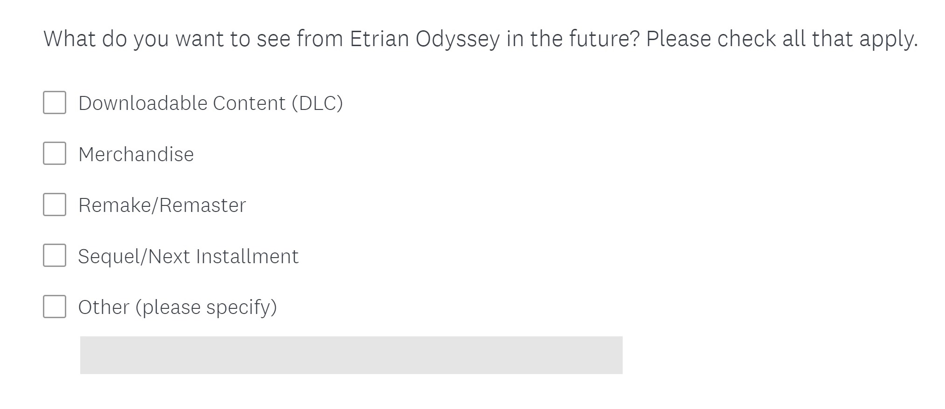945x409 pixels.
Task: Tick the Merchandise checkbox
Action: pos(55,153)
